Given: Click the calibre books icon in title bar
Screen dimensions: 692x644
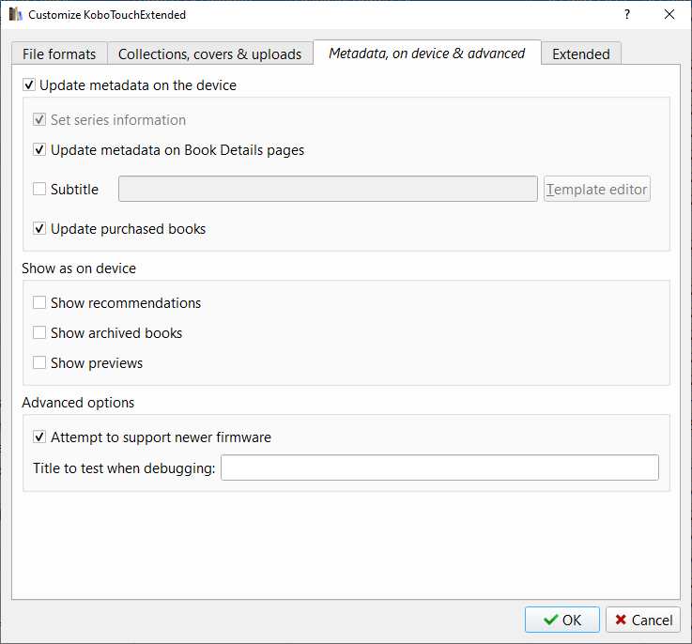Looking at the screenshot, I should point(16,15).
